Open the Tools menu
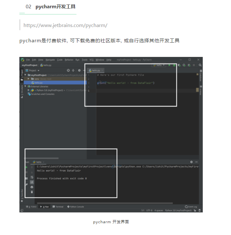Viewport: 231px width, 235px height. 84,60
